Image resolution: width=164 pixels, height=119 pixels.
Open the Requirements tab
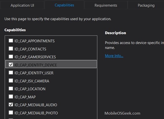coord(106,5)
